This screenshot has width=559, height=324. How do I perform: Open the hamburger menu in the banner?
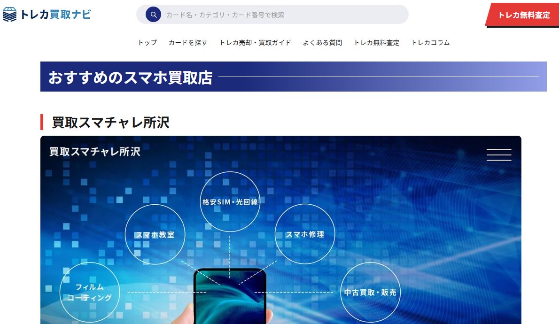[499, 154]
